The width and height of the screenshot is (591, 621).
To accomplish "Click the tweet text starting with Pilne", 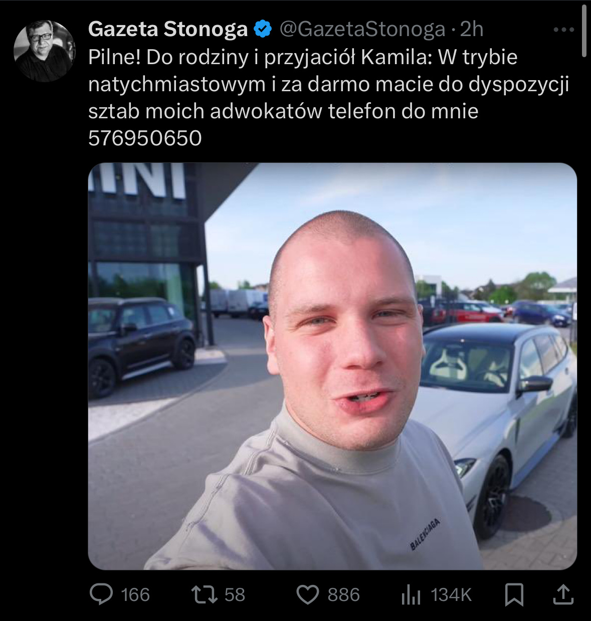I will (x=329, y=98).
